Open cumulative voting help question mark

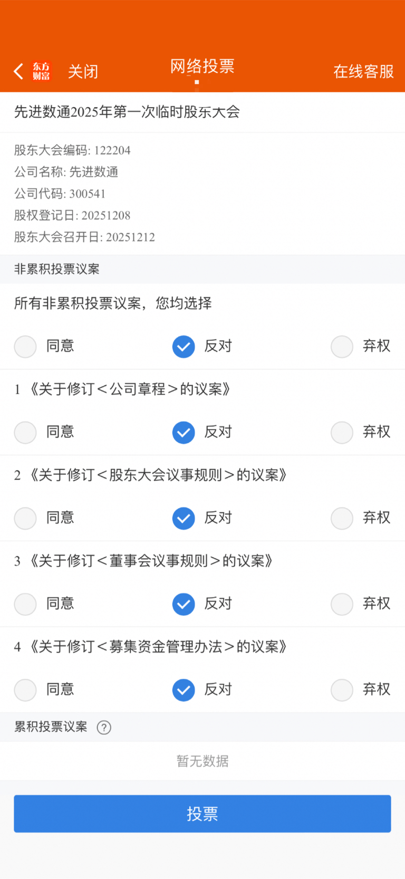pyautogui.click(x=104, y=728)
